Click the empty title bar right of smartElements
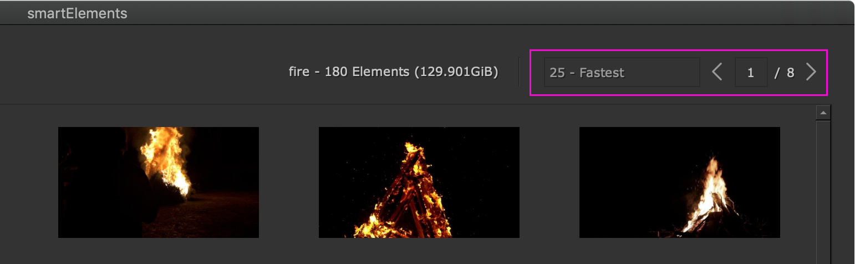The height and width of the screenshot is (264, 855). [444, 13]
